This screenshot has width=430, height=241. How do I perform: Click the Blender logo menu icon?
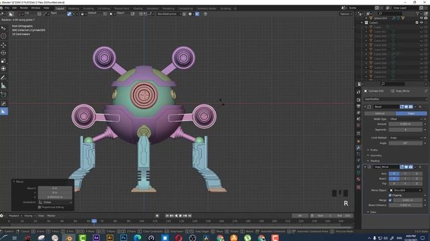click(1, 8)
